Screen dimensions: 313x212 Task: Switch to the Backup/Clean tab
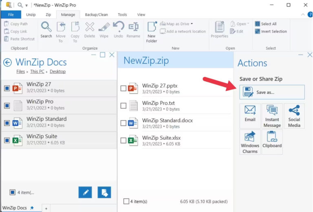point(96,15)
